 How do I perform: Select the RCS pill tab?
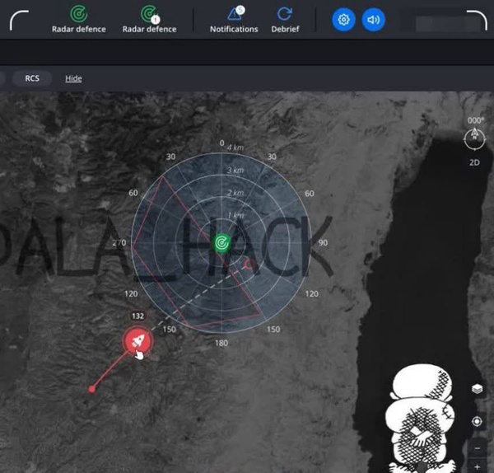point(32,78)
